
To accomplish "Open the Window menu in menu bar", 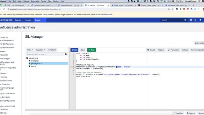I will (55, 1).
